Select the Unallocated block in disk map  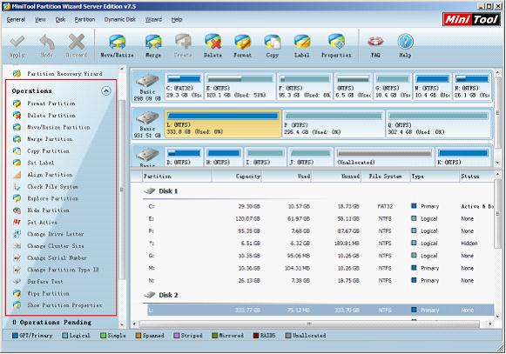click(x=384, y=157)
